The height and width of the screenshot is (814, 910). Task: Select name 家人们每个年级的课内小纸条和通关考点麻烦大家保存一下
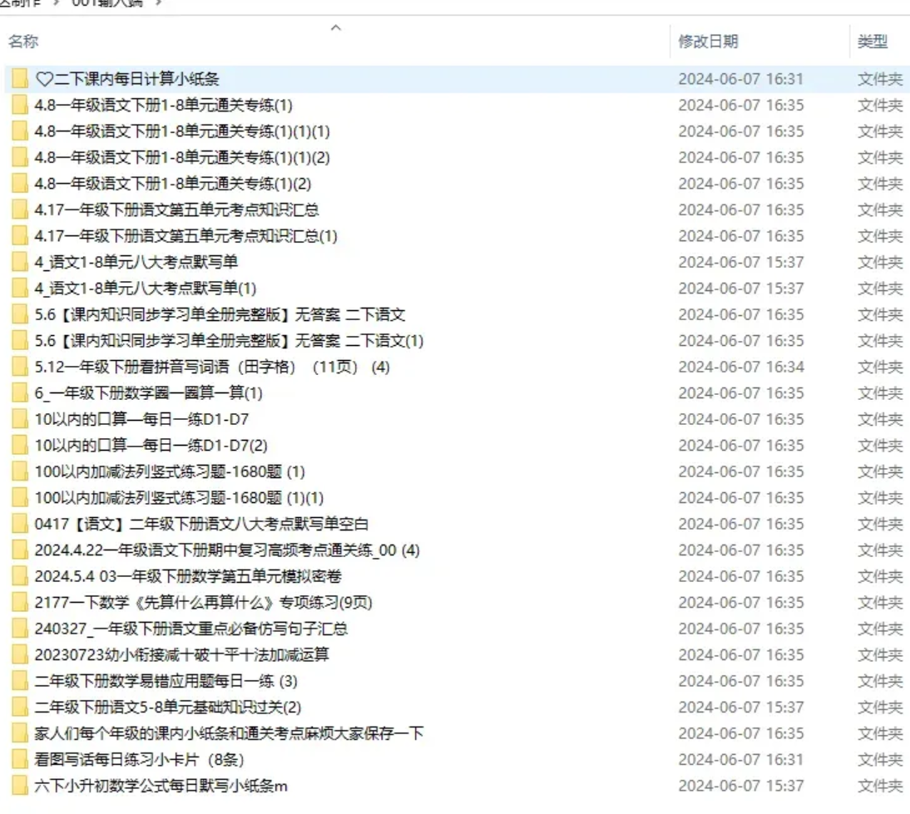[x=230, y=733]
